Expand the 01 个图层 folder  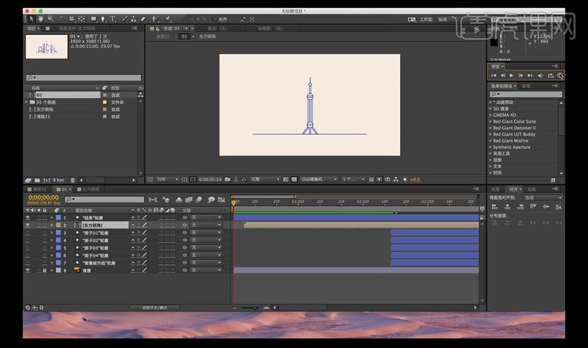coord(27,102)
